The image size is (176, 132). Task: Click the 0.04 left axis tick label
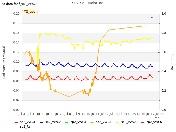[16, 90]
